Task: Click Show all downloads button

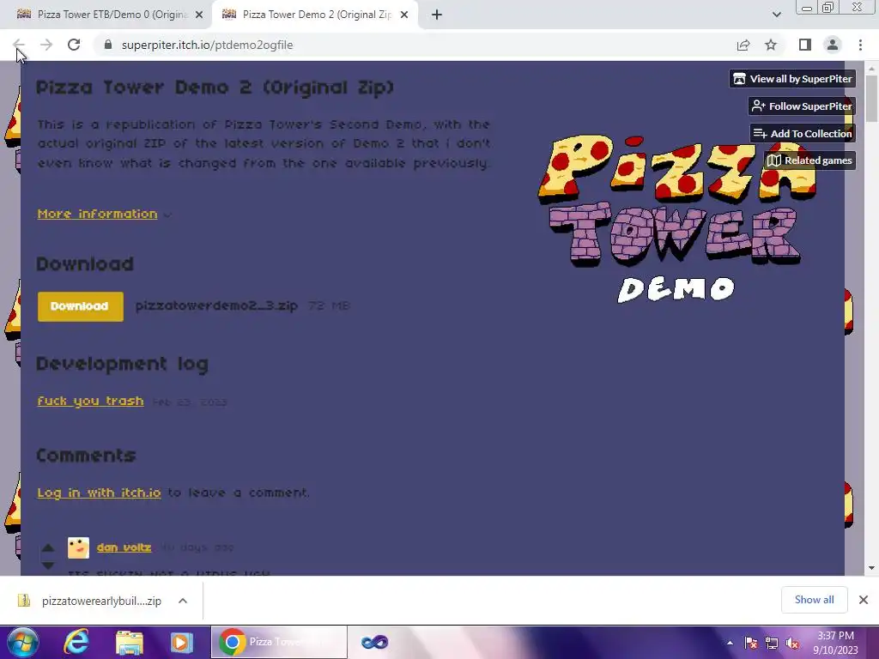Action: click(814, 600)
